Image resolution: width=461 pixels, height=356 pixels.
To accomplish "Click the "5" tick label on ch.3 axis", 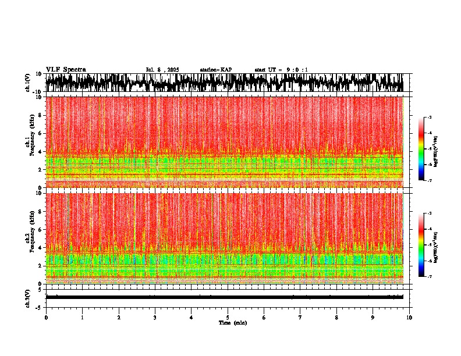I will pyautogui.click(x=40, y=290).
